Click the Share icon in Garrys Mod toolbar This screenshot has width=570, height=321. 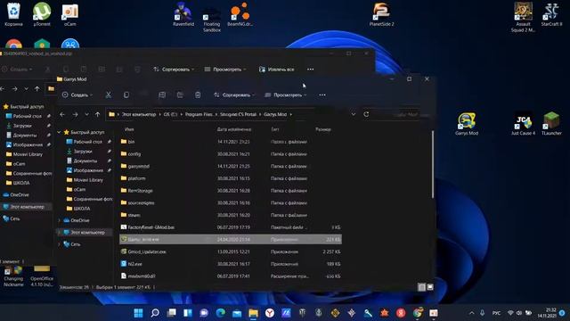point(180,95)
